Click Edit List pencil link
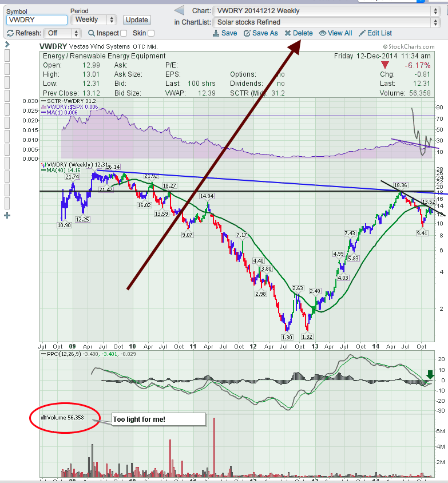The image size is (448, 483). (375, 33)
